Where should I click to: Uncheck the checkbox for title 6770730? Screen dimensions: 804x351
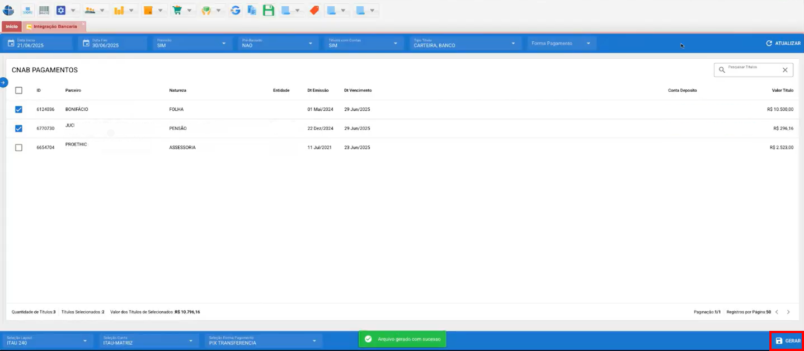[18, 128]
